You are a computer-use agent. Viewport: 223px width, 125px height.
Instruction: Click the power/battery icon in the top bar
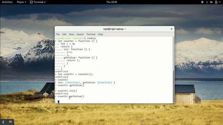click(216, 2)
